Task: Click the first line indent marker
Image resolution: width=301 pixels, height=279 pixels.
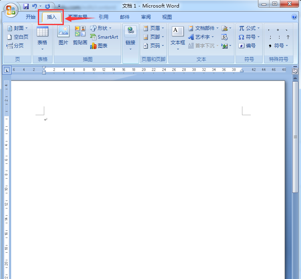Action: (44, 68)
